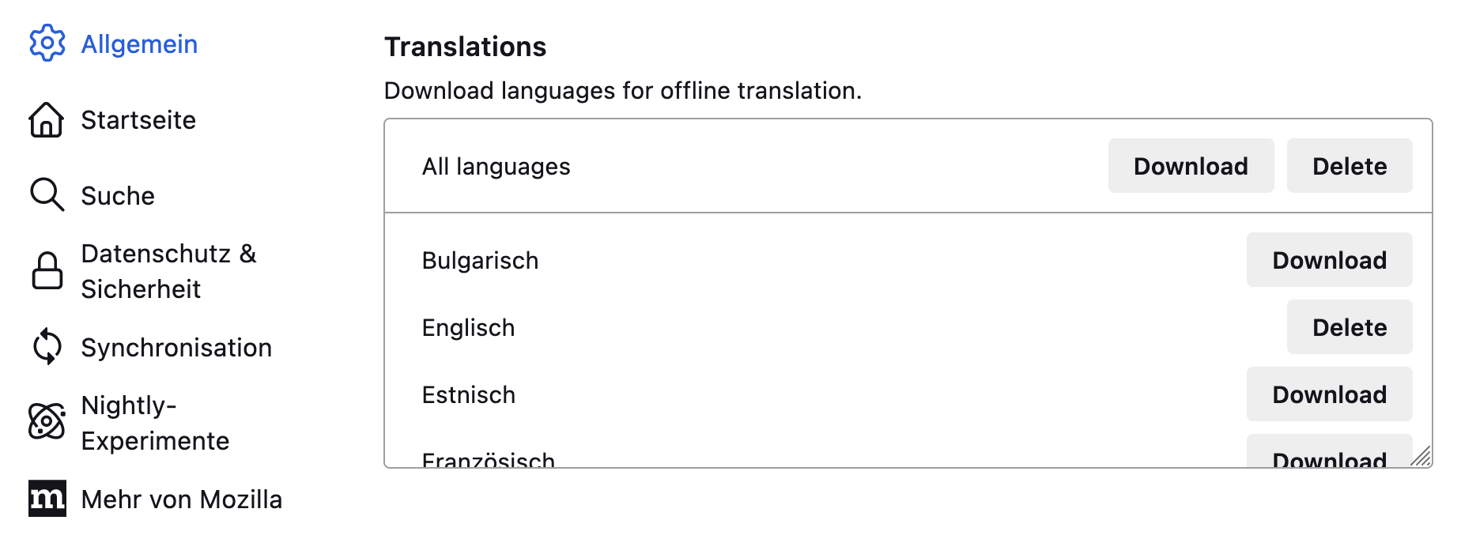Click the language list resize handle

(x=1421, y=457)
